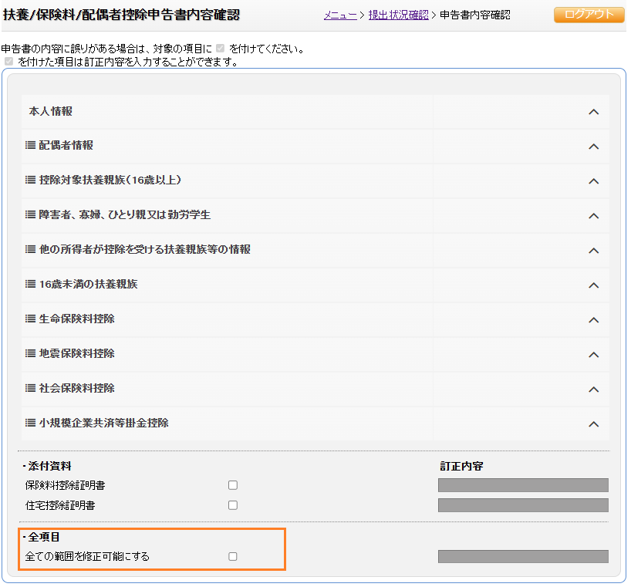This screenshot has height=587, width=631.
Task: Check the 保険料控除証明書 checkbox
Action: 233,485
